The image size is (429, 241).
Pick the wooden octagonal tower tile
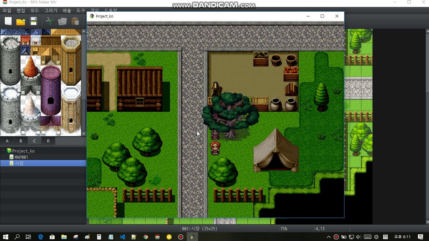(71, 60)
